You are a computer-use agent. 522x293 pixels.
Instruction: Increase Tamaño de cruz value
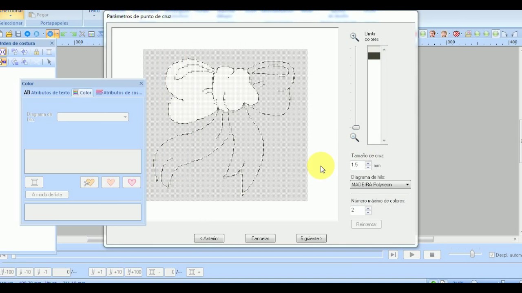[x=368, y=164]
